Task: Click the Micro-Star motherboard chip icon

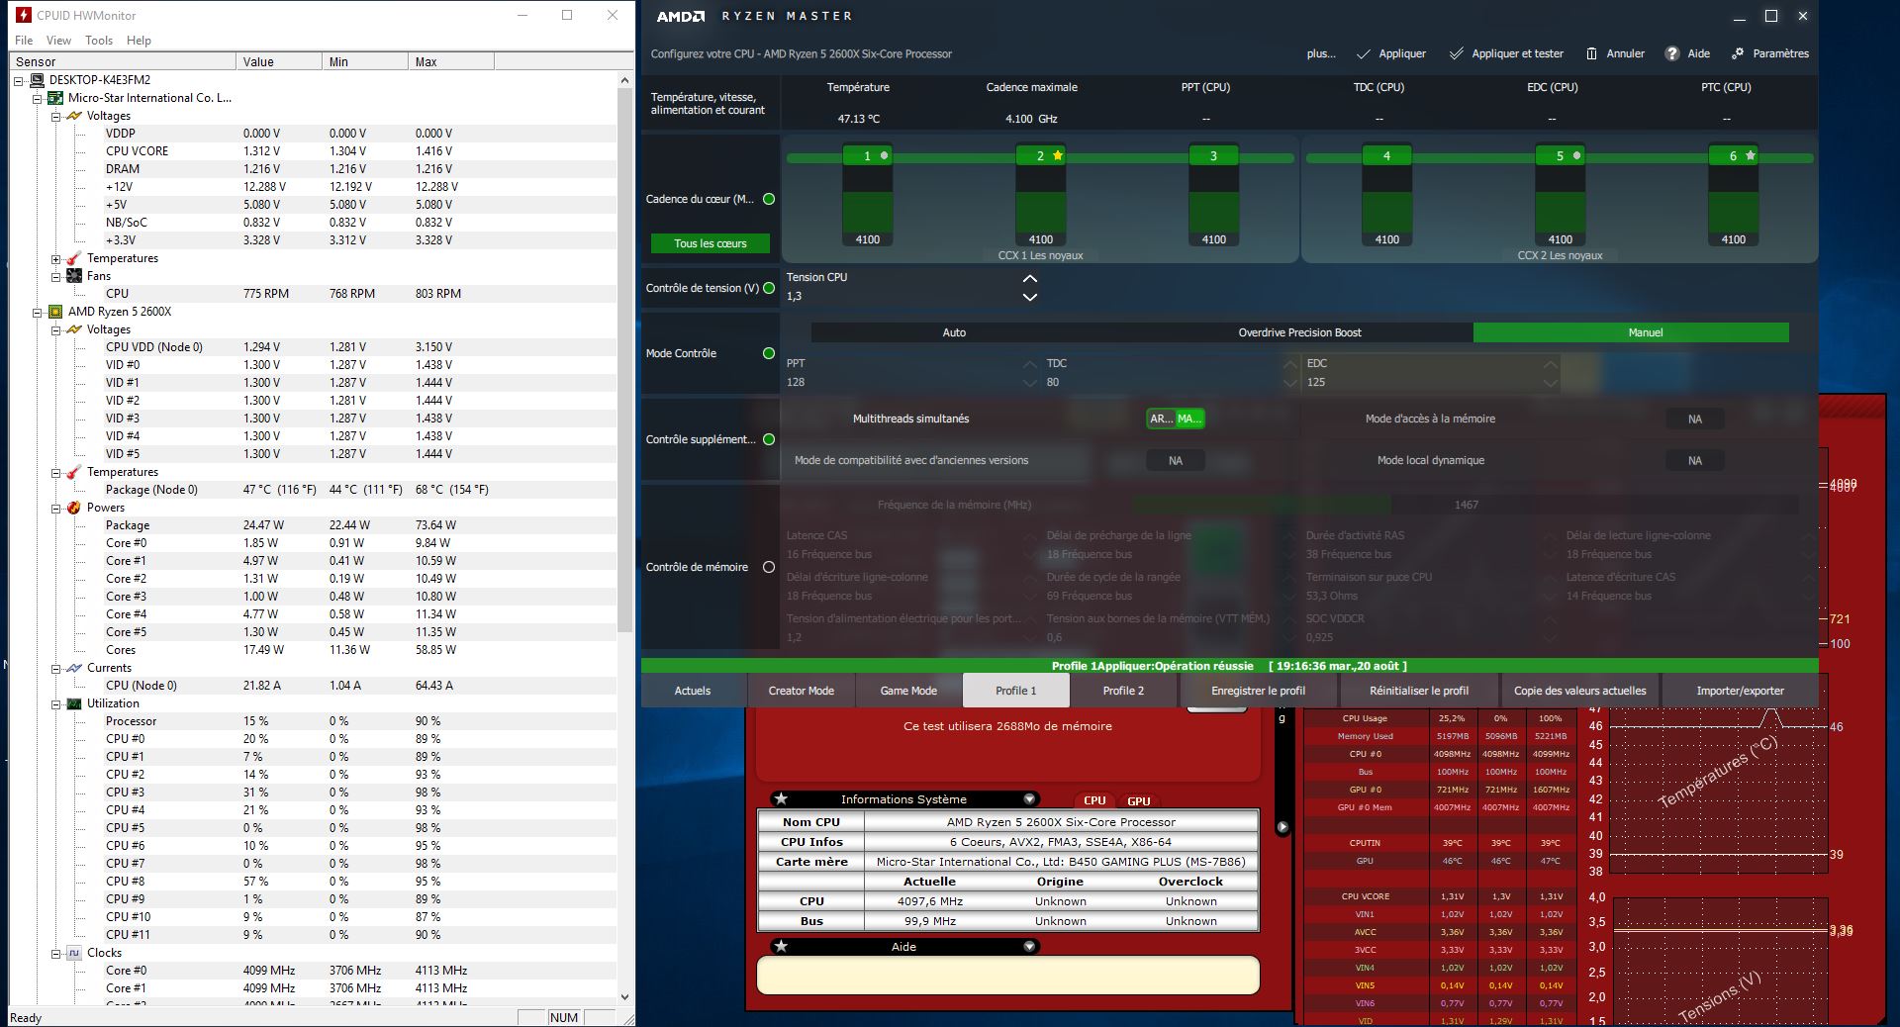Action: (x=55, y=98)
